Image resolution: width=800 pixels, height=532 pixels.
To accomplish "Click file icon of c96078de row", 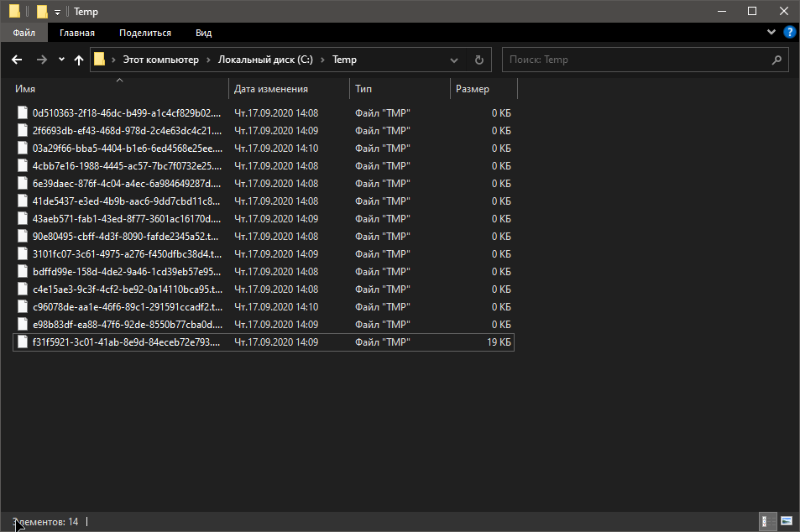I will click(23, 306).
